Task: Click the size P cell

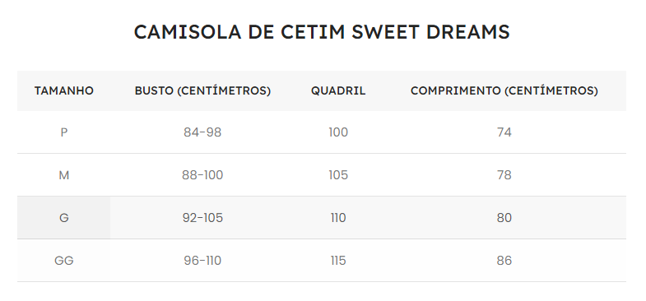Action: coord(64,132)
